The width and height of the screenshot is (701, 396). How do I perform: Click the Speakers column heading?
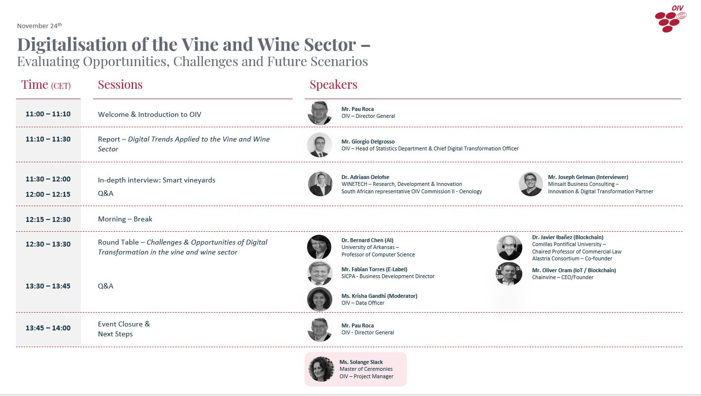point(333,85)
